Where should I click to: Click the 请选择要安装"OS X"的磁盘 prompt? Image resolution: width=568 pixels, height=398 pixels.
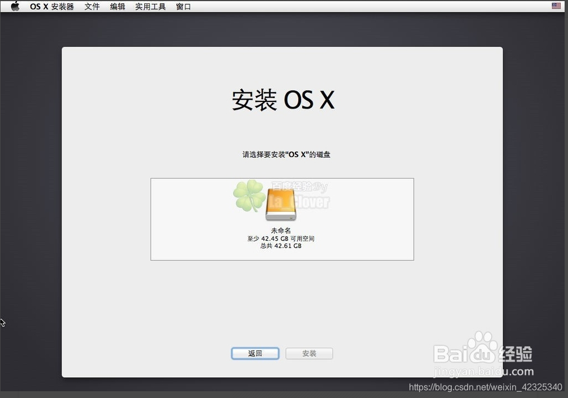click(286, 154)
